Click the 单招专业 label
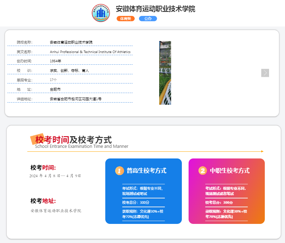Image resolution: width=285 pixels, height=243 pixels. [24, 80]
